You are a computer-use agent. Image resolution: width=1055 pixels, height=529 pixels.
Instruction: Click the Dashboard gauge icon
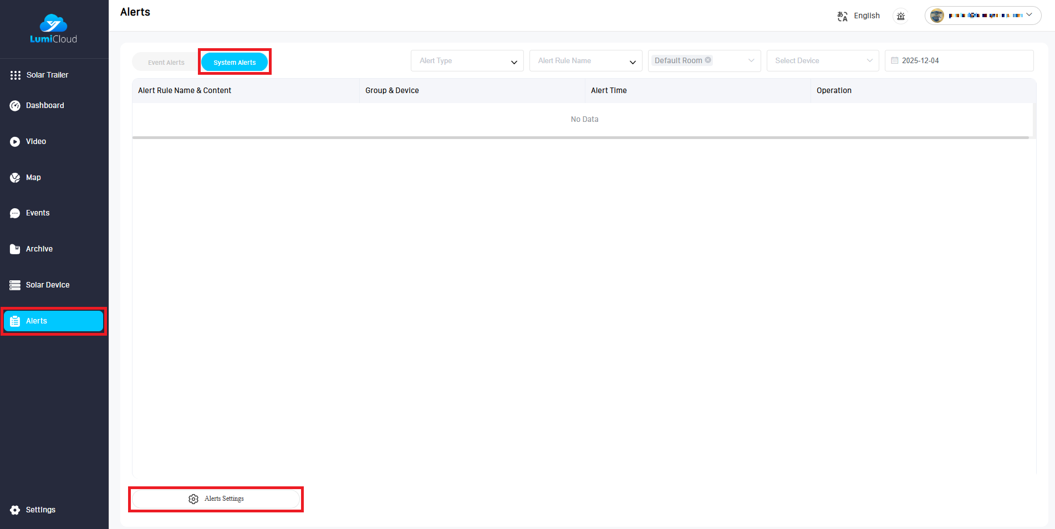(15, 106)
